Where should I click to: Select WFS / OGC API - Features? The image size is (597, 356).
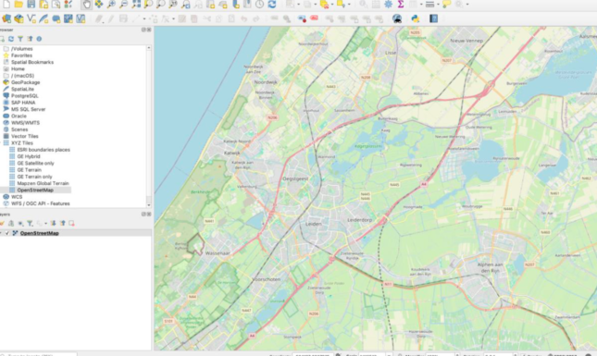41,203
